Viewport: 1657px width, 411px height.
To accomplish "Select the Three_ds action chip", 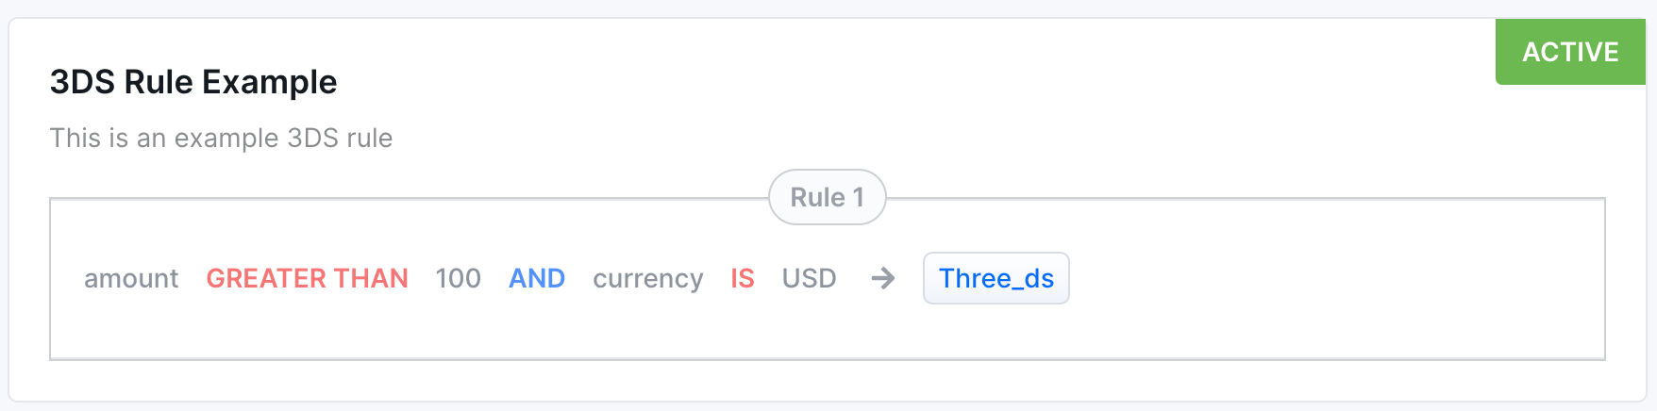I will 996,278.
